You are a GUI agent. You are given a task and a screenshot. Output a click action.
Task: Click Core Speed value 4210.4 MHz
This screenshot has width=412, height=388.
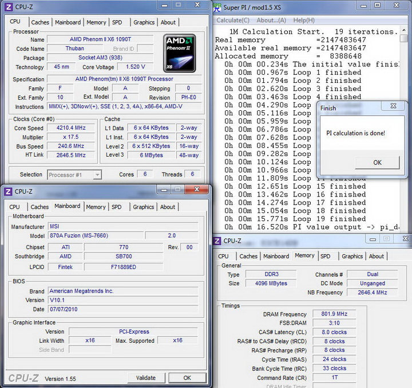(71, 128)
